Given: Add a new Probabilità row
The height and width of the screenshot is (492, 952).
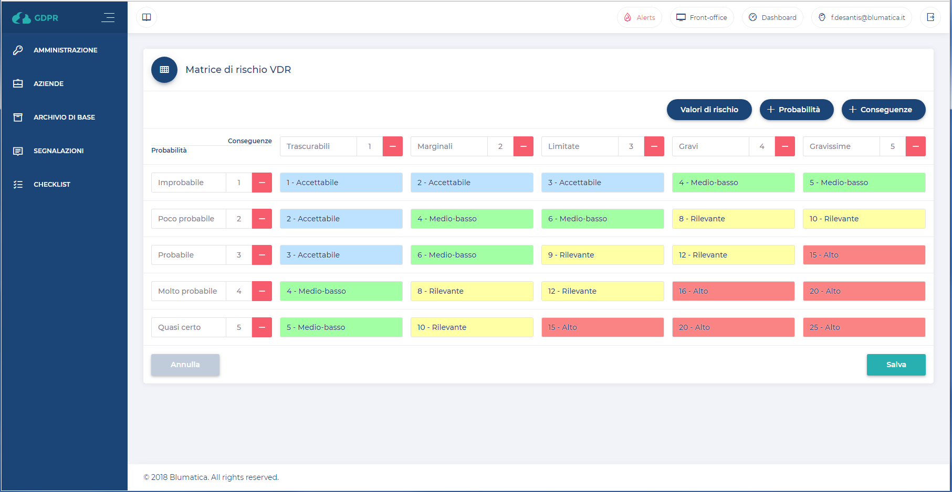Looking at the screenshot, I should coord(796,110).
